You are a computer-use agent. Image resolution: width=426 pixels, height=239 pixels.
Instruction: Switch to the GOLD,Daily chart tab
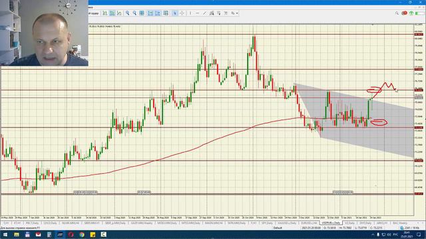click(x=51, y=223)
